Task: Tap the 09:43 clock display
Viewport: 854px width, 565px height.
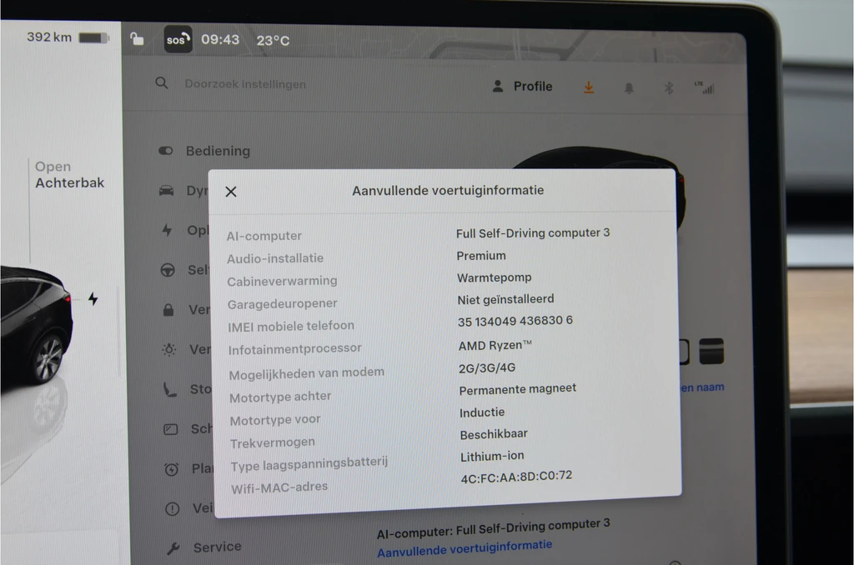Action: 220,40
